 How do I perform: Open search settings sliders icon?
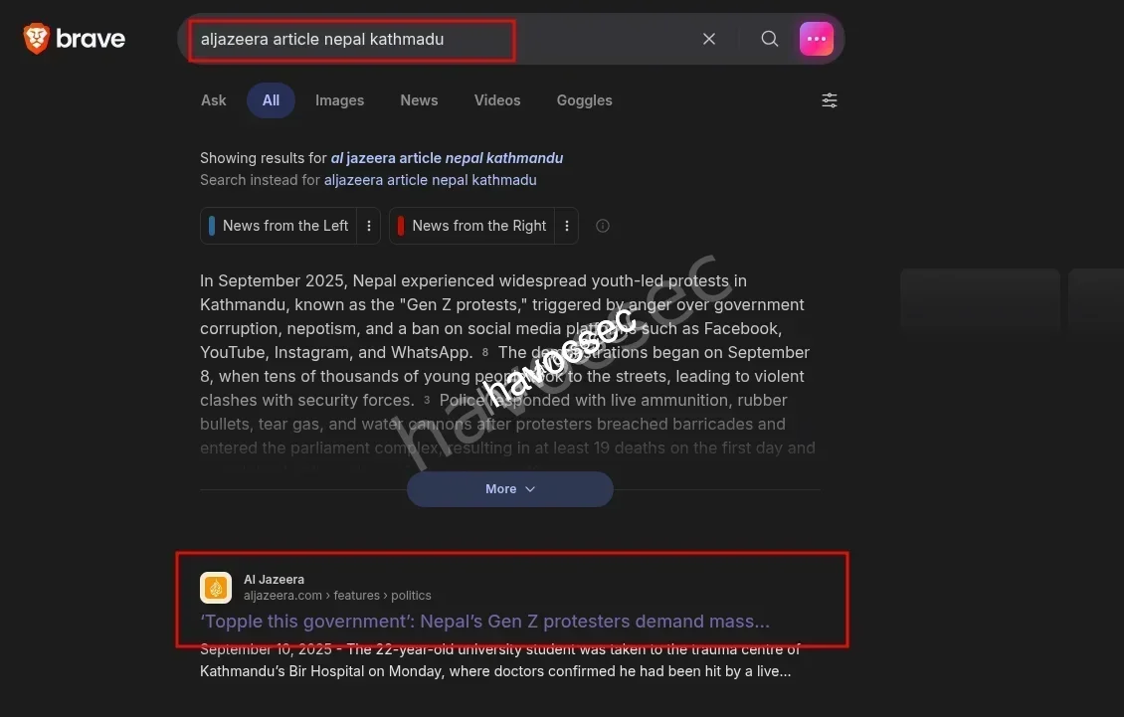(x=830, y=100)
